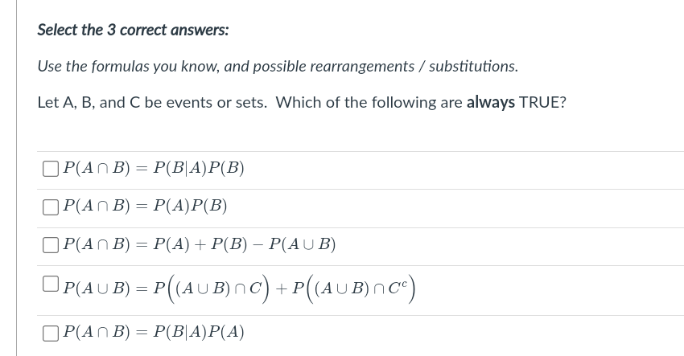Click the word 'TRUE?' ending the question
The image size is (684, 356).
click(542, 102)
